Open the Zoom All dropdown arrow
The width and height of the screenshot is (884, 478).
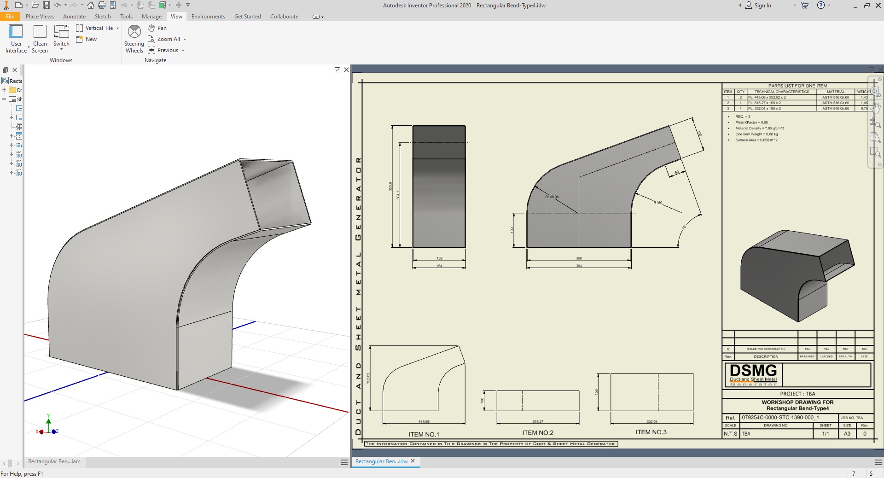tap(185, 40)
